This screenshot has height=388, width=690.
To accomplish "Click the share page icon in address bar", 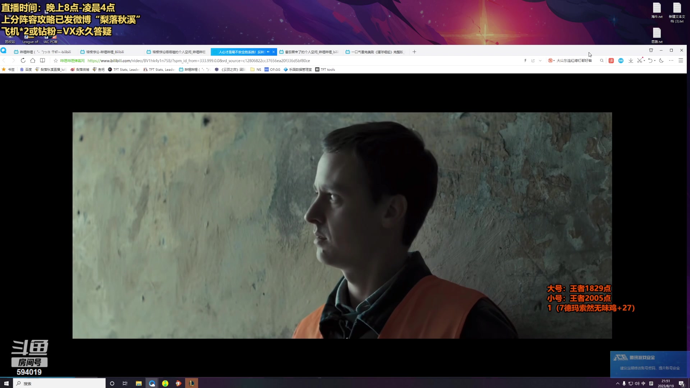I will tap(533, 61).
